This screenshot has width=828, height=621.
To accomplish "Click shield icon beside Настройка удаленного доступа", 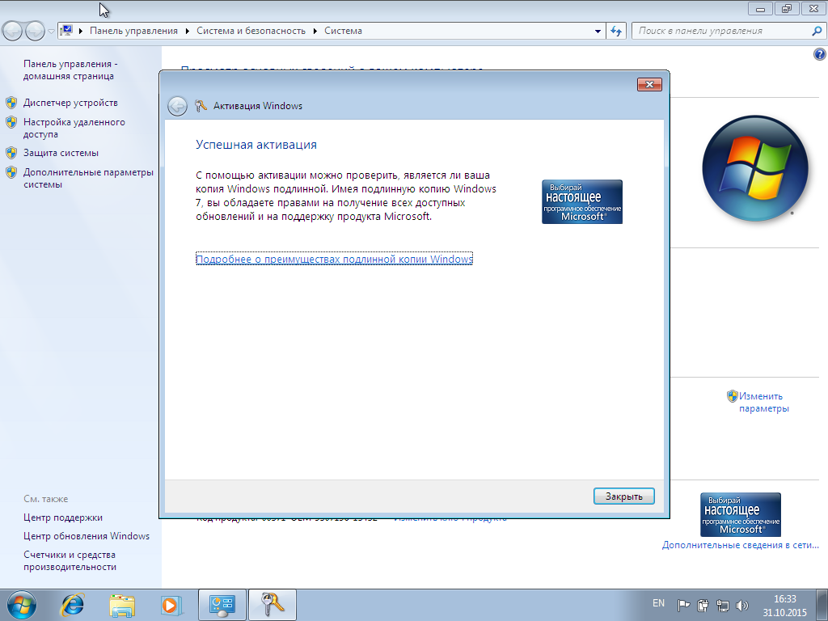I will [11, 122].
